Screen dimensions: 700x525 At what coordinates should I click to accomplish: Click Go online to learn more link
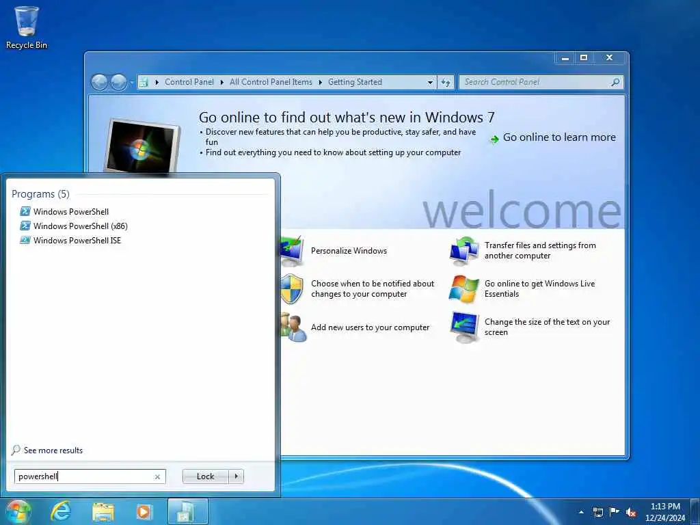coord(559,137)
